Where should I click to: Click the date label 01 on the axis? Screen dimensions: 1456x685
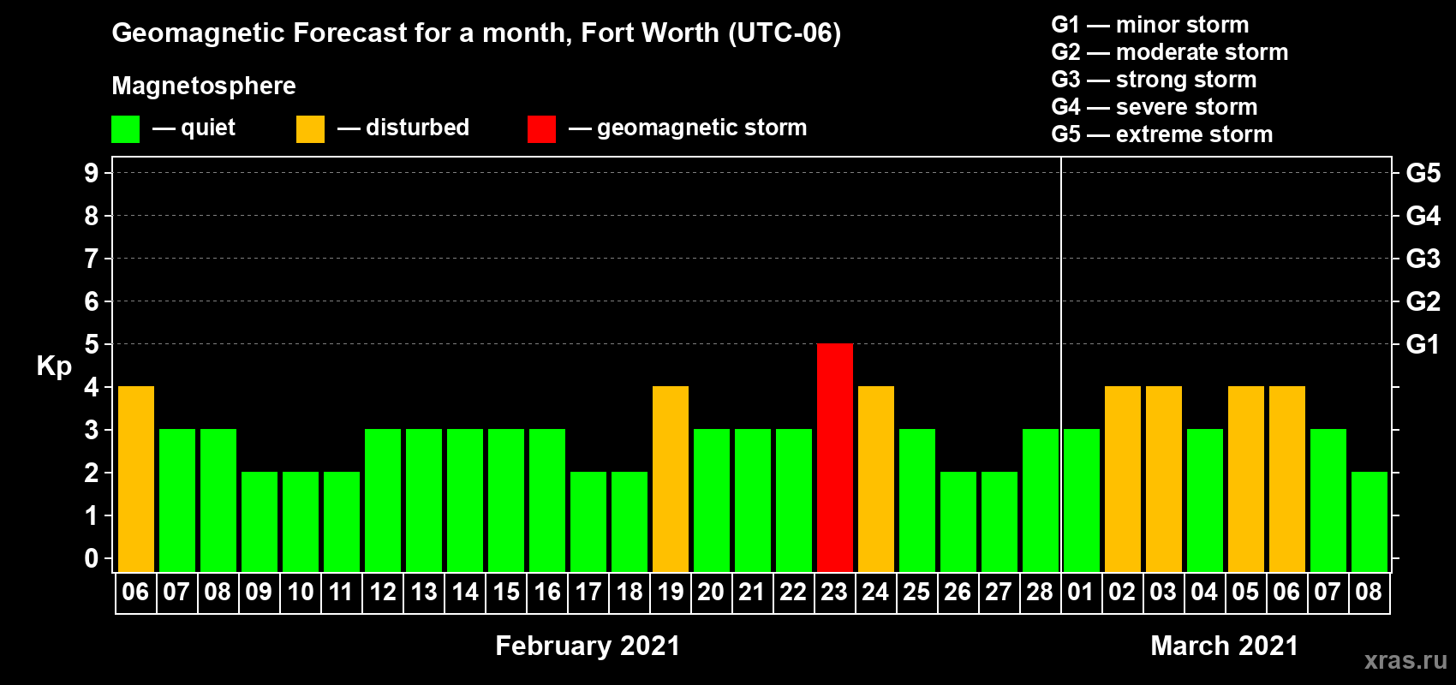1081,592
